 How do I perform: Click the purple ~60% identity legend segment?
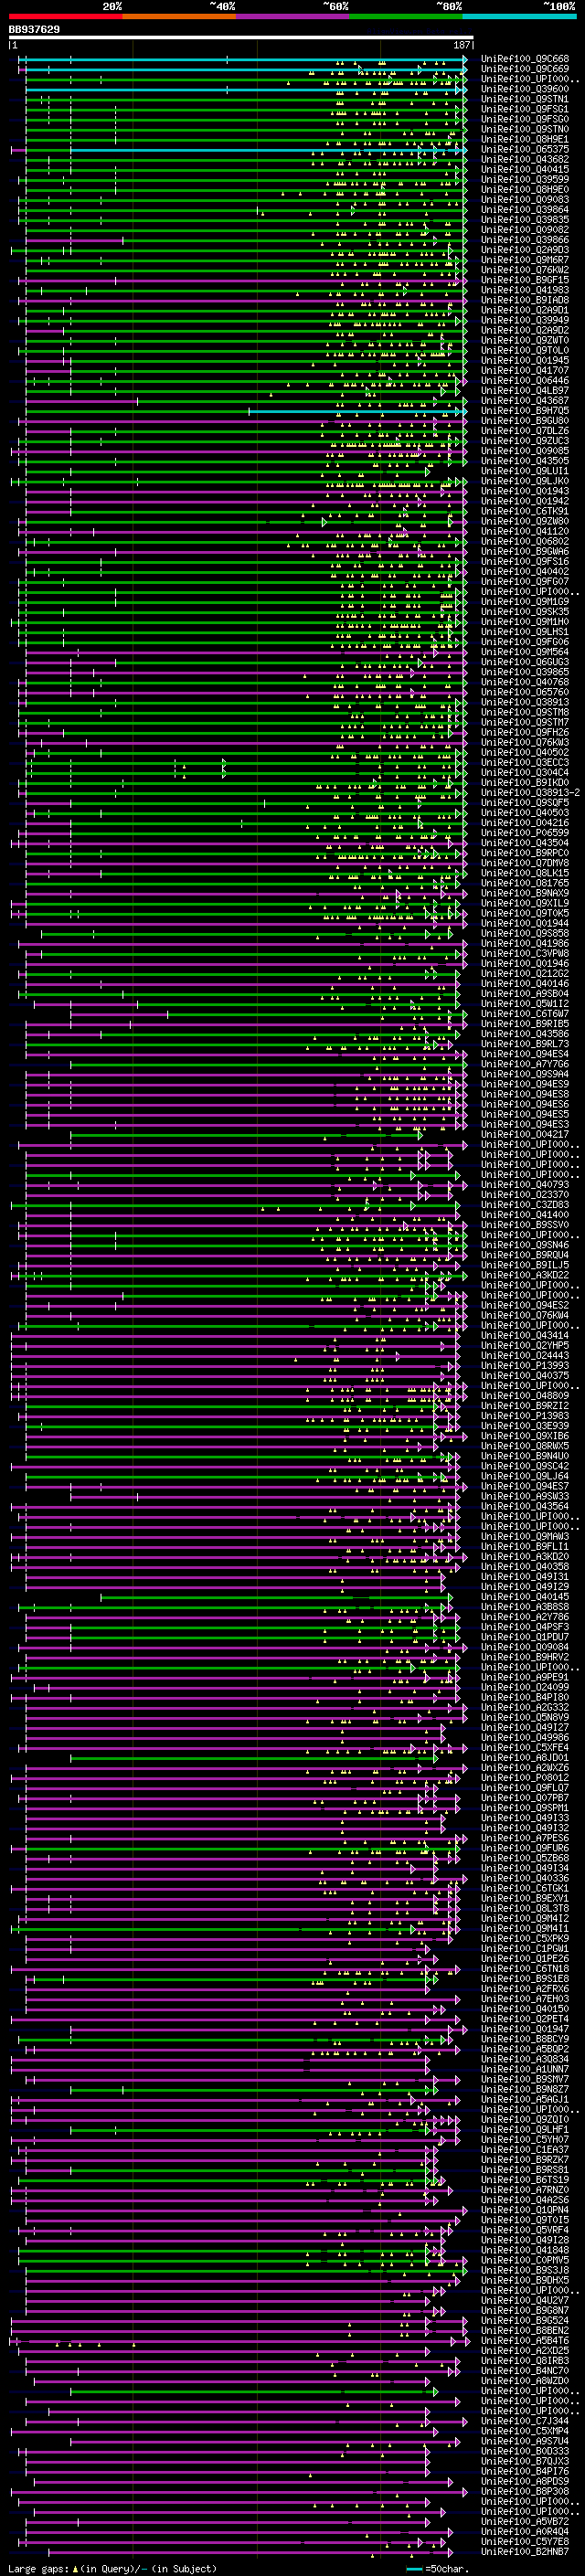(292, 17)
